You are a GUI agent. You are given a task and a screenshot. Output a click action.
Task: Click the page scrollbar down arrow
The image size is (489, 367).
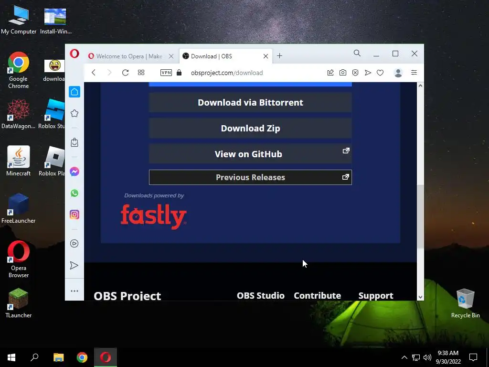420,297
